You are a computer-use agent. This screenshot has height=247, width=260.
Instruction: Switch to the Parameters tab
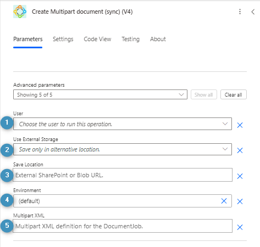point(28,39)
